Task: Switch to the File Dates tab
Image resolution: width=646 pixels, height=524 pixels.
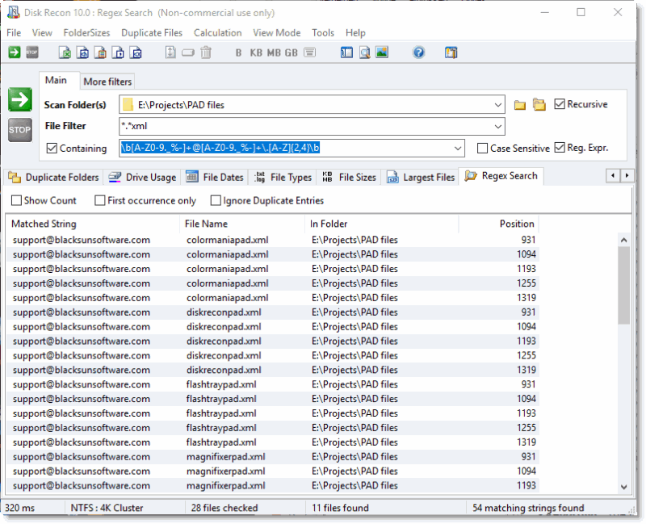Action: coord(215,178)
